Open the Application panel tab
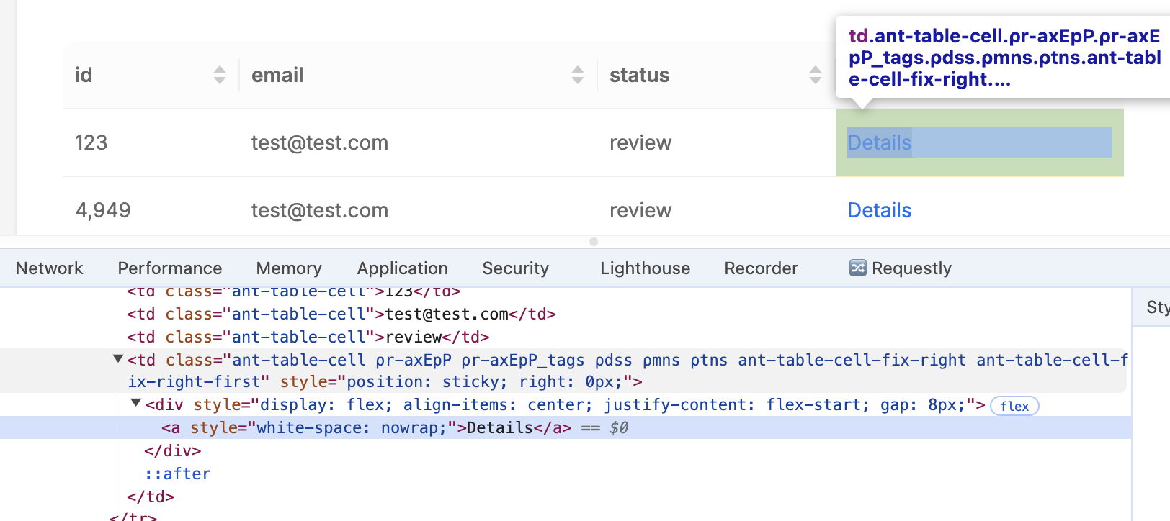This screenshot has height=521, width=1170. 402,268
